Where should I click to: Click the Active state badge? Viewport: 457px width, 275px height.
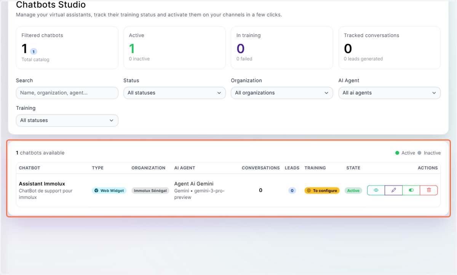pos(353,190)
